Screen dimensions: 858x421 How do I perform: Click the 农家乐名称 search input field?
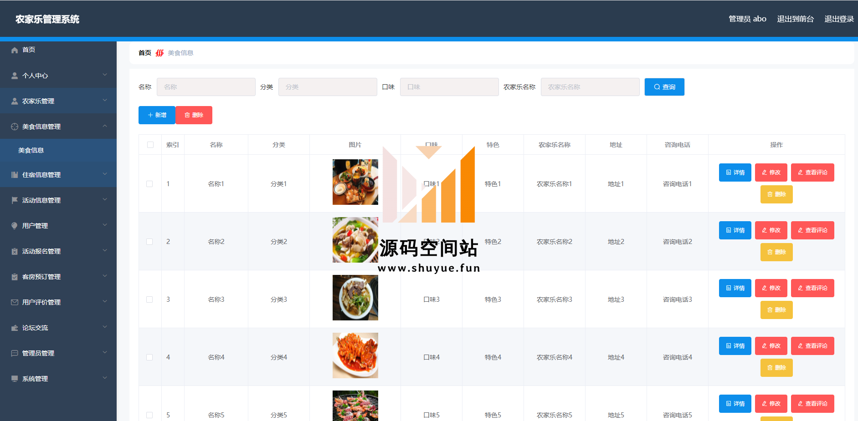pos(590,87)
